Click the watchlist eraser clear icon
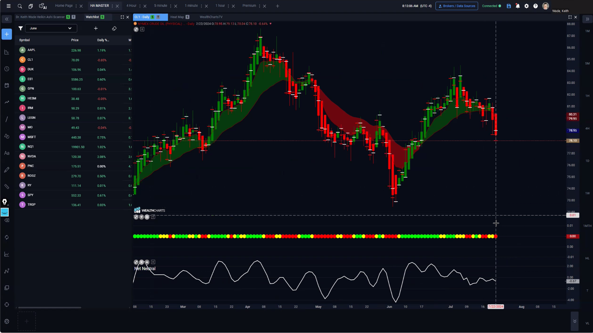593x333 pixels. coord(114,28)
